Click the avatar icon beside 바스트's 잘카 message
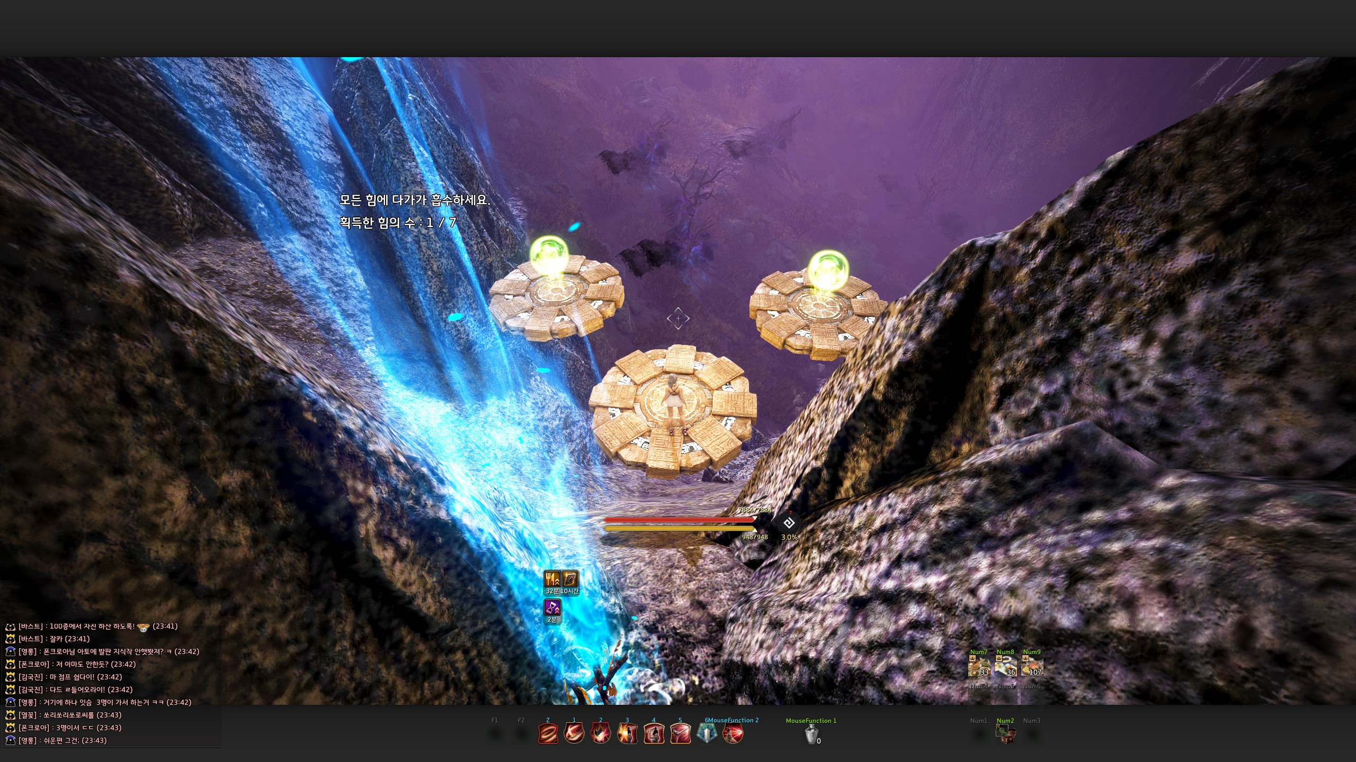The image size is (1356, 762). (10, 639)
